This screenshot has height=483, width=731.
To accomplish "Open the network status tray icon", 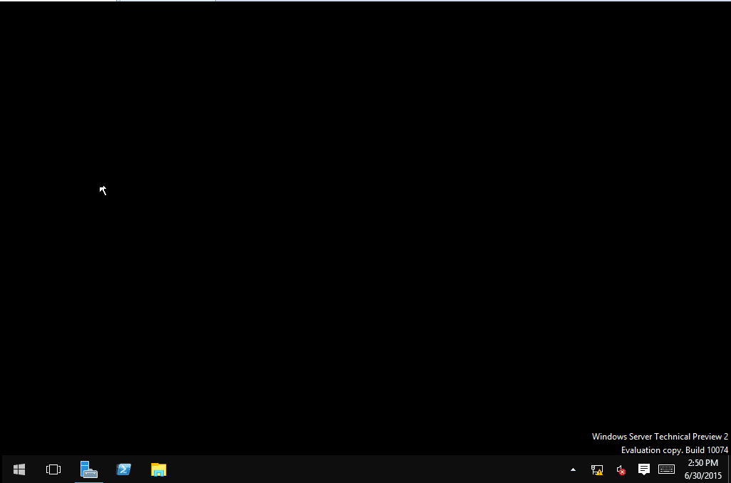I will 597,469.
